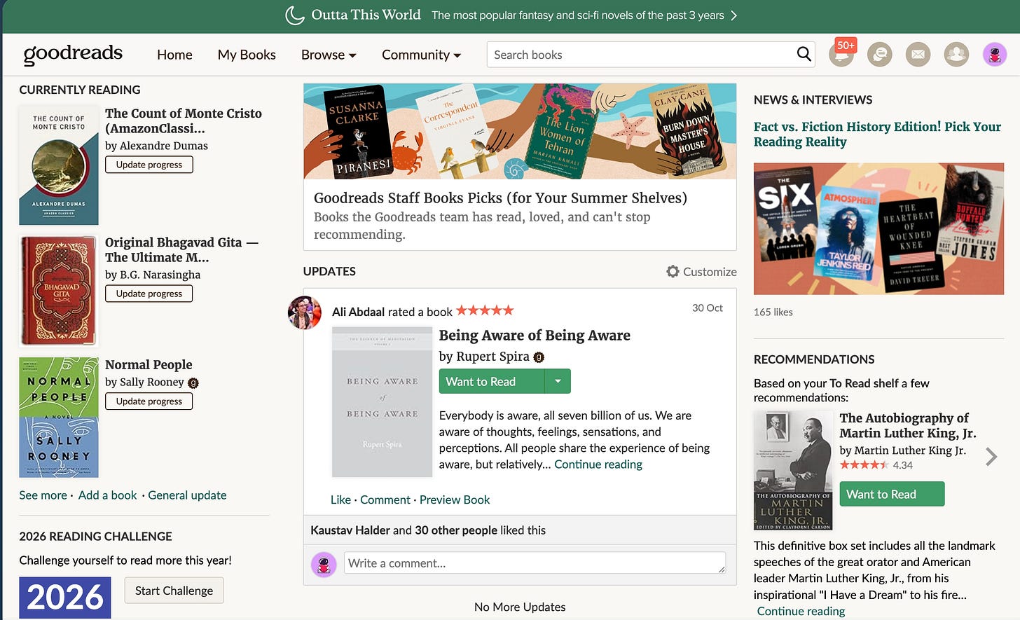The width and height of the screenshot is (1020, 620).
Task: Click Goodreads author badge next to Sally Rooney
Action: [193, 383]
